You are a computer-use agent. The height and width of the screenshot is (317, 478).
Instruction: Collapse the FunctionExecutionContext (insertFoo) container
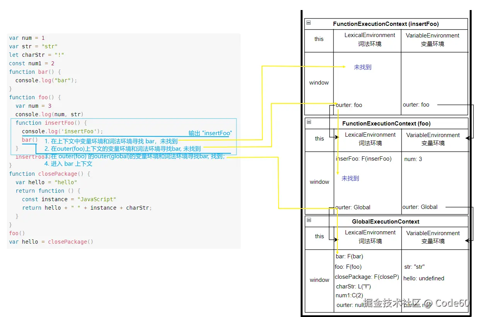[308, 23]
